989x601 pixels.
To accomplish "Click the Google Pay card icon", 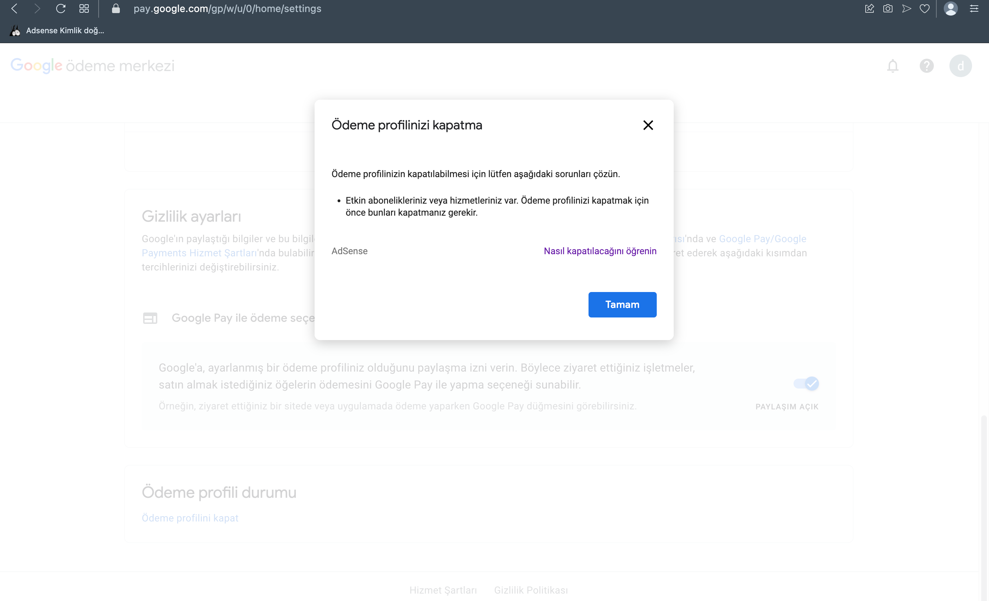I will (x=150, y=319).
